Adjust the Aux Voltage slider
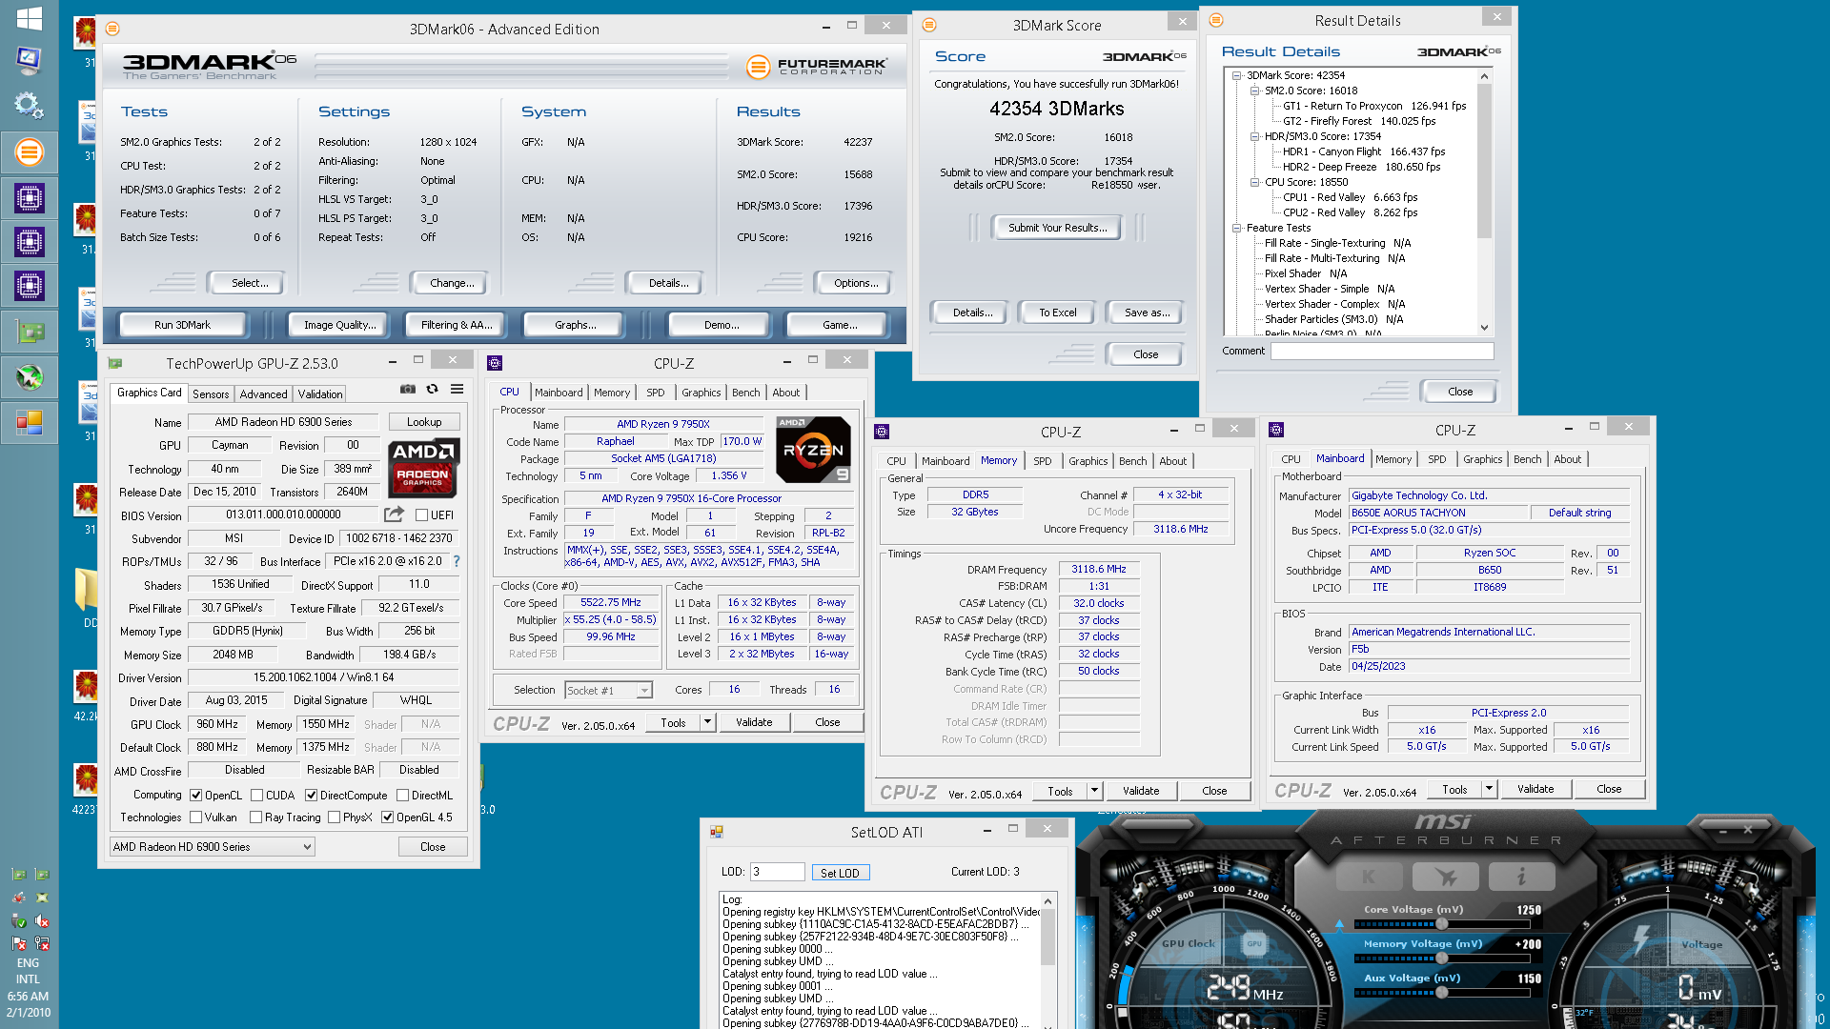 (x=1441, y=992)
